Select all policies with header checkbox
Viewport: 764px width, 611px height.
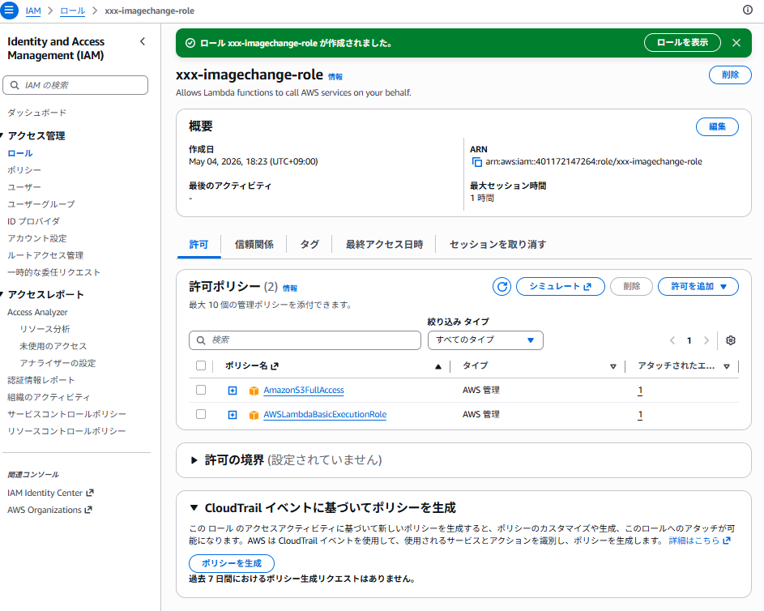[x=201, y=365]
